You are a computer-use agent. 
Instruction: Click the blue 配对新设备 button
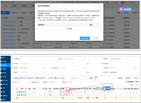[x=85, y=38]
